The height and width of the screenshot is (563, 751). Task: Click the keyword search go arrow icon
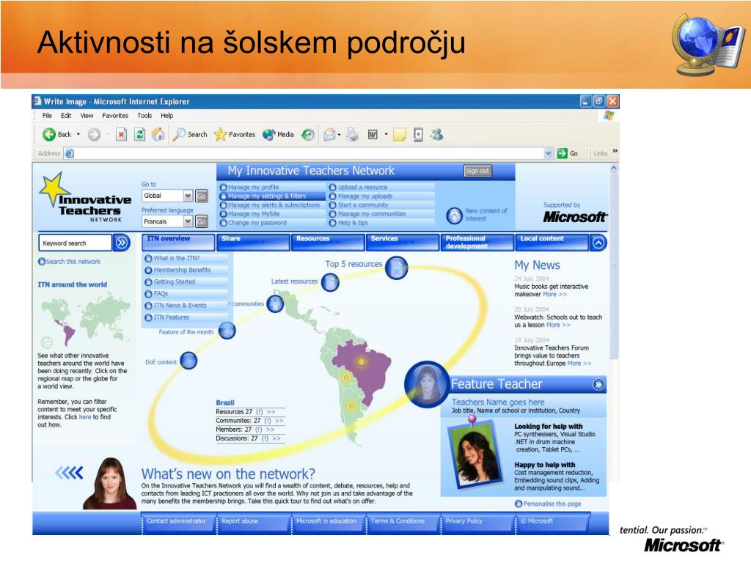click(122, 243)
